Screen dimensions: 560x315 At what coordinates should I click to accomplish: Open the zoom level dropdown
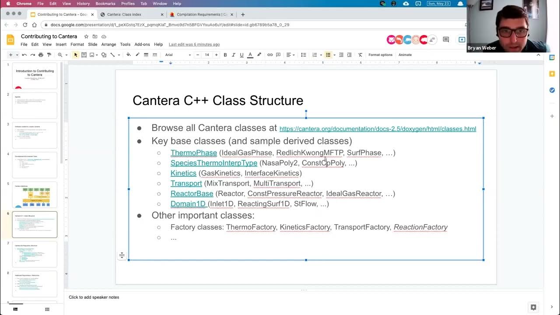pyautogui.click(x=66, y=55)
